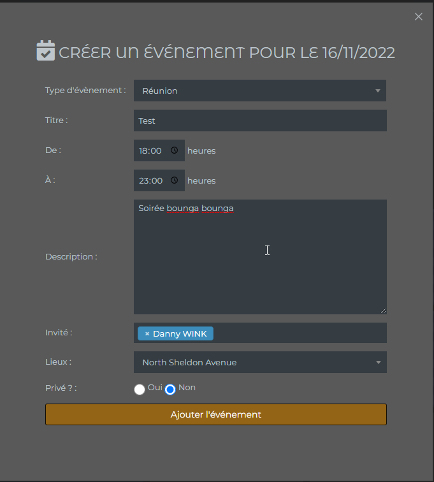
Task: Click the calendar check icon in the title
Action: point(46,50)
